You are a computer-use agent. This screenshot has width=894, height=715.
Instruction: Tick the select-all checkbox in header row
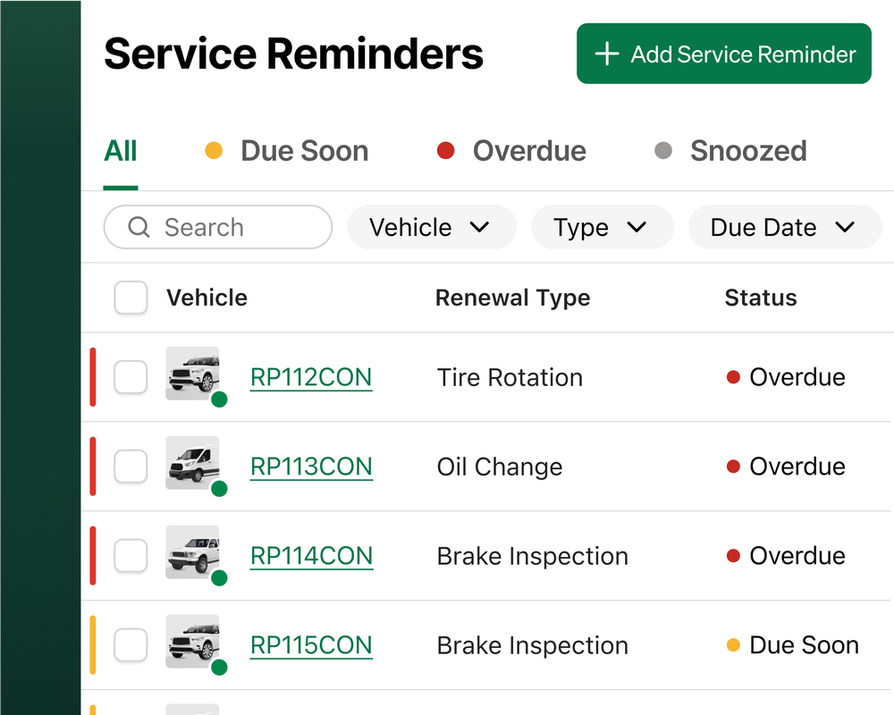click(131, 298)
